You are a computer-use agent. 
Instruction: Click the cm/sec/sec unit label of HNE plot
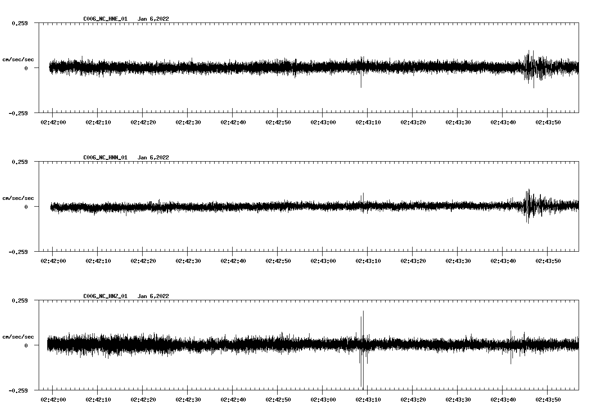tap(18, 59)
